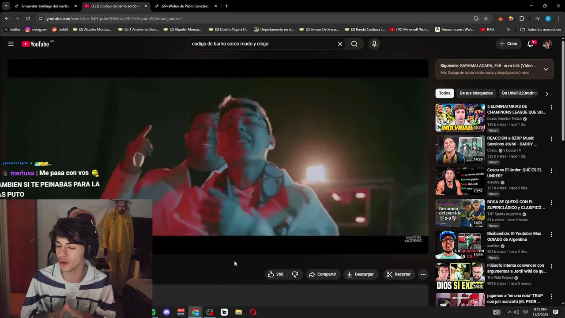Screen dimensions: 565x318
Task: Open YouTube notifications bell
Action: (531, 44)
